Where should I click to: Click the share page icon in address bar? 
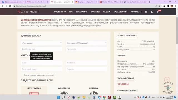pyautogui.click(x=156, y=6)
